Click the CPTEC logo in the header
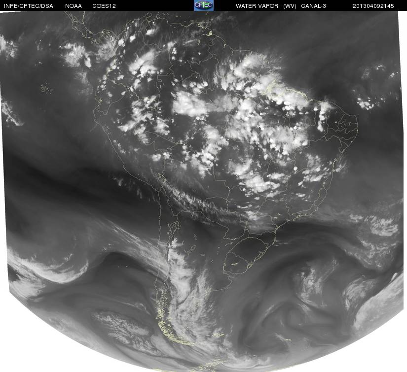 (204, 5)
